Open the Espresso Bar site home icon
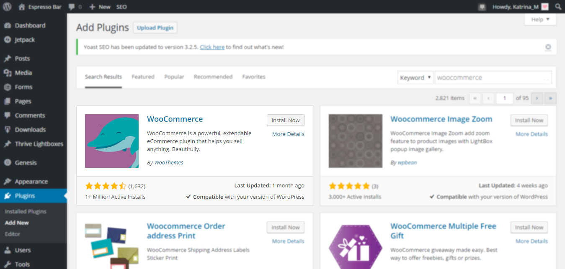Viewport: 565px width, 269px height. click(22, 7)
